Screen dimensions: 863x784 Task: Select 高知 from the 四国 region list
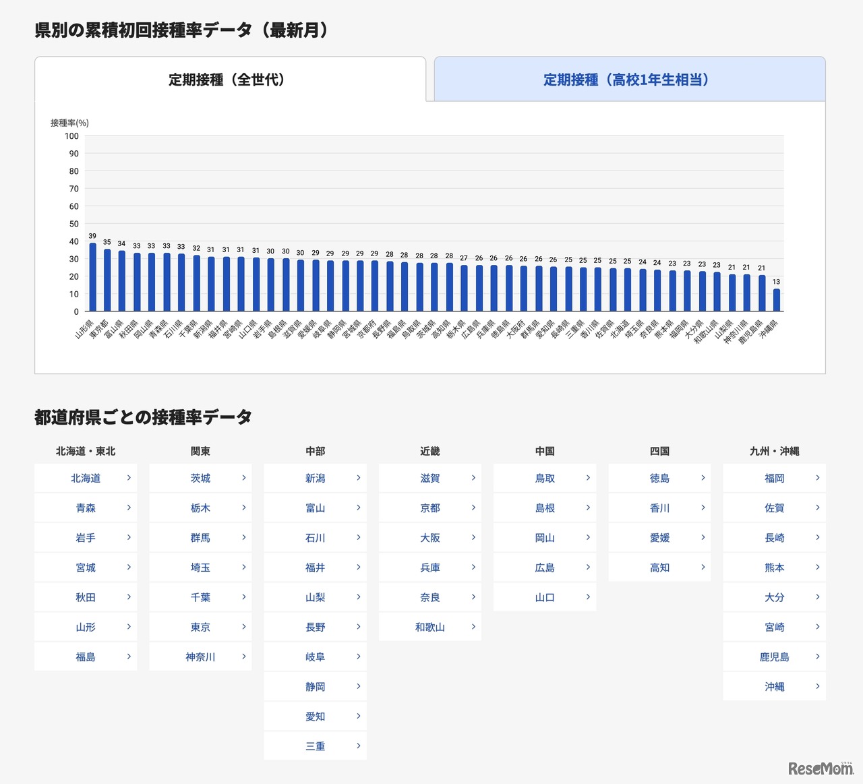(x=659, y=567)
